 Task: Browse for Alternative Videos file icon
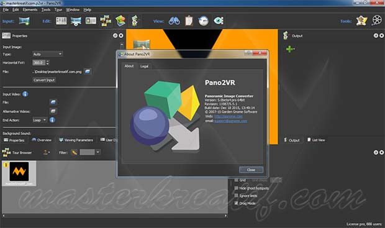pyautogui.click(x=53, y=111)
